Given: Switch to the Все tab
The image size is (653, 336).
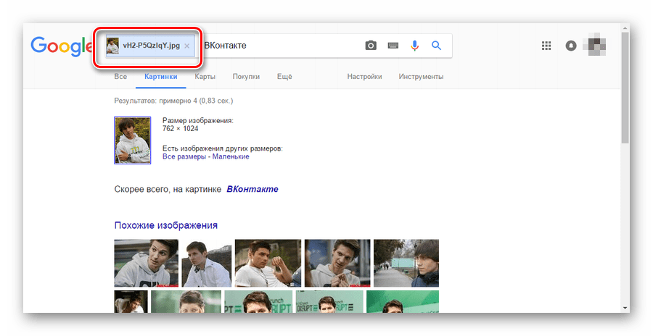Looking at the screenshot, I should point(120,77).
